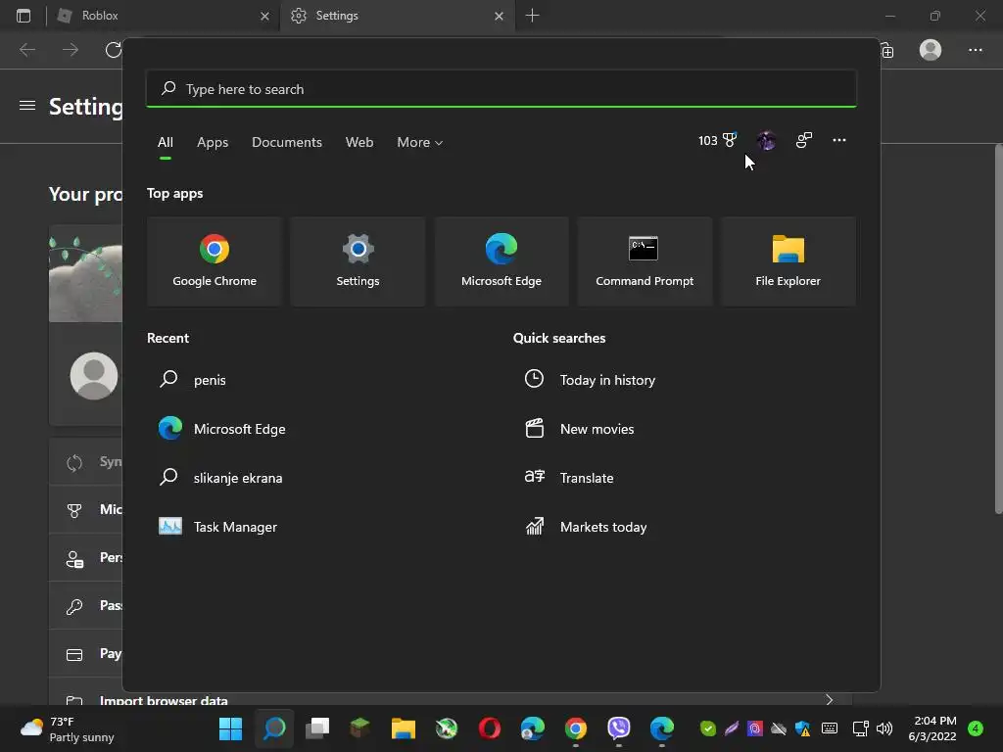The width and height of the screenshot is (1003, 752).
Task: Open Edge 'Settings and more' menu
Action: (975, 50)
